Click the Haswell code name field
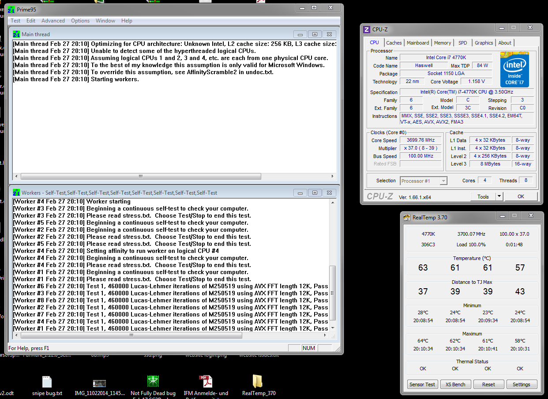The image size is (548, 399). (x=424, y=65)
